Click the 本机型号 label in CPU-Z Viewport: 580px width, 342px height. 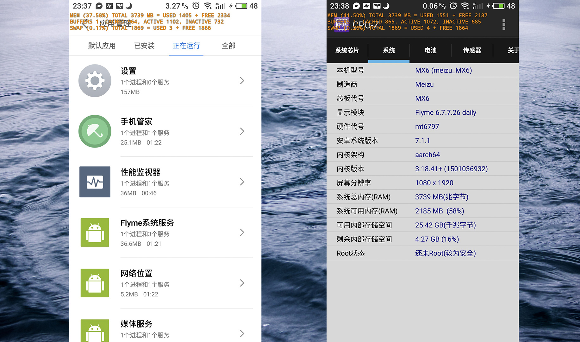point(350,70)
